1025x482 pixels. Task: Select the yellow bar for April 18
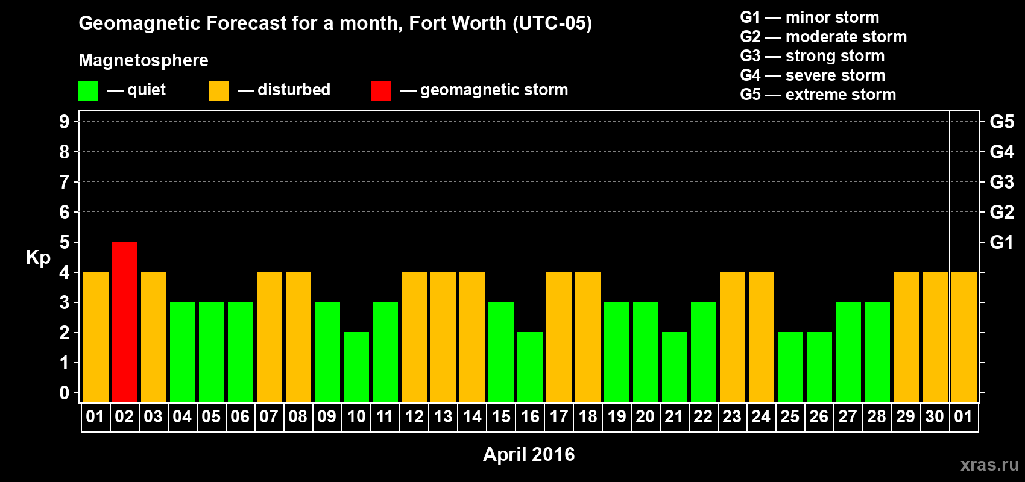point(588,337)
